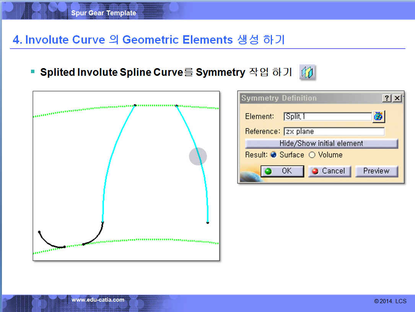Click the Preview button

click(376, 171)
